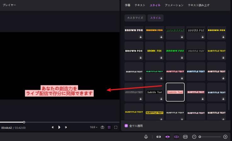Toggle the link clips icon
The width and height of the screenshot is (232, 141).
click(159, 137)
